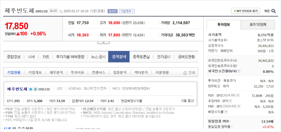Open the 뉴스·공시 tab
The width and height of the screenshot is (281, 132).
tap(98, 57)
